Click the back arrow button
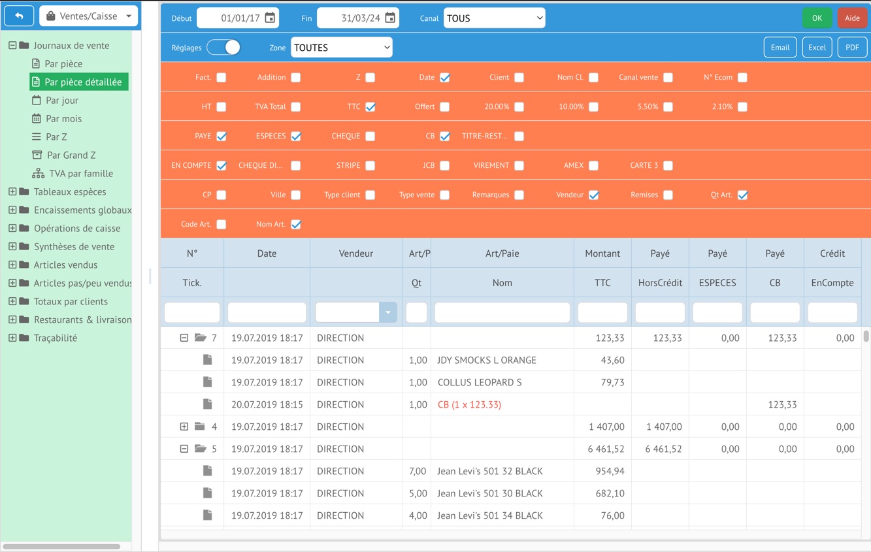This screenshot has width=871, height=552. (x=19, y=16)
